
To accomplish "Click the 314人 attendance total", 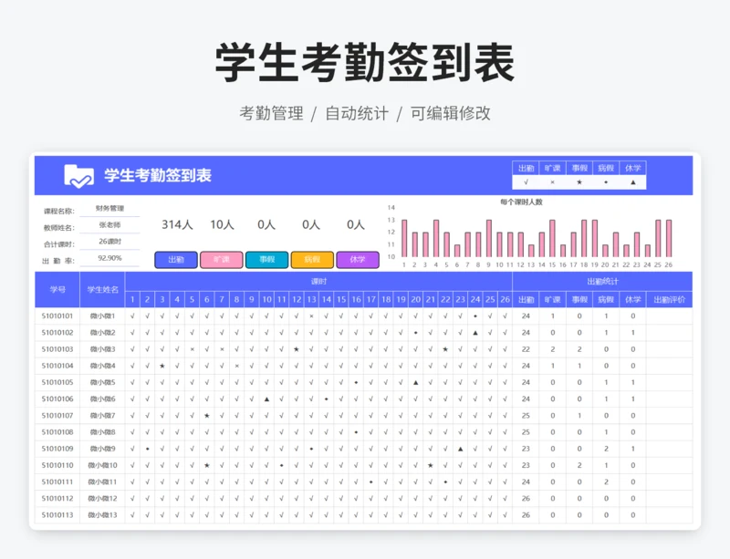I will pos(177,225).
